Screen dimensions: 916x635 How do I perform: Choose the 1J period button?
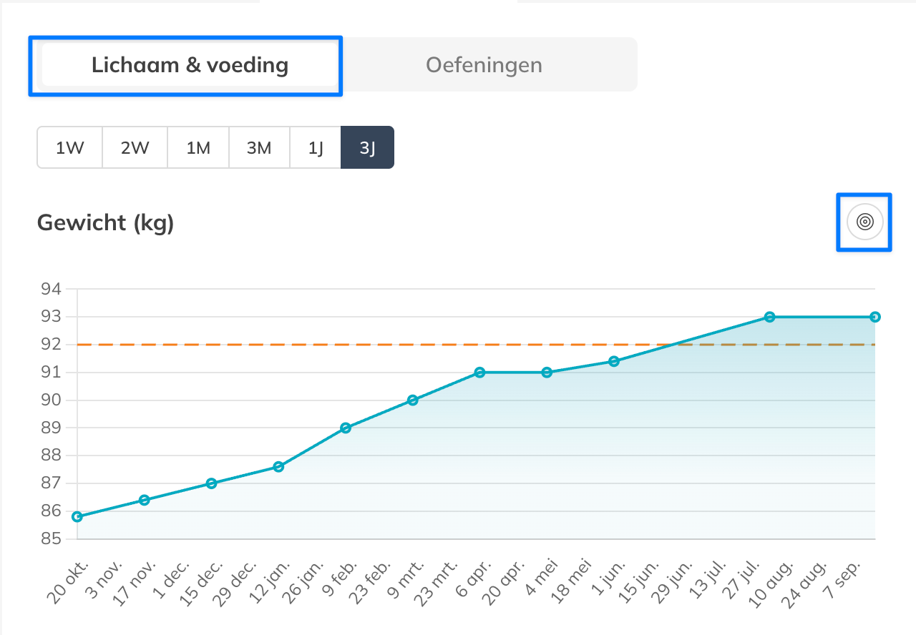(316, 148)
